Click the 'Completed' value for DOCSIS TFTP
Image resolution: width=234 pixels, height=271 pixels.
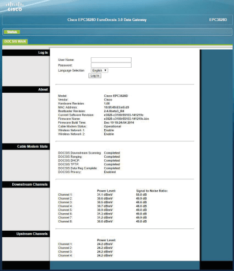(112, 164)
